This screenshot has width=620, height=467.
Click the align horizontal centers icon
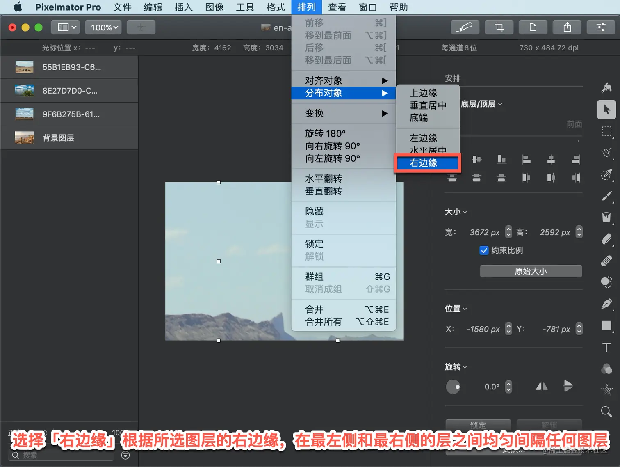(551, 159)
